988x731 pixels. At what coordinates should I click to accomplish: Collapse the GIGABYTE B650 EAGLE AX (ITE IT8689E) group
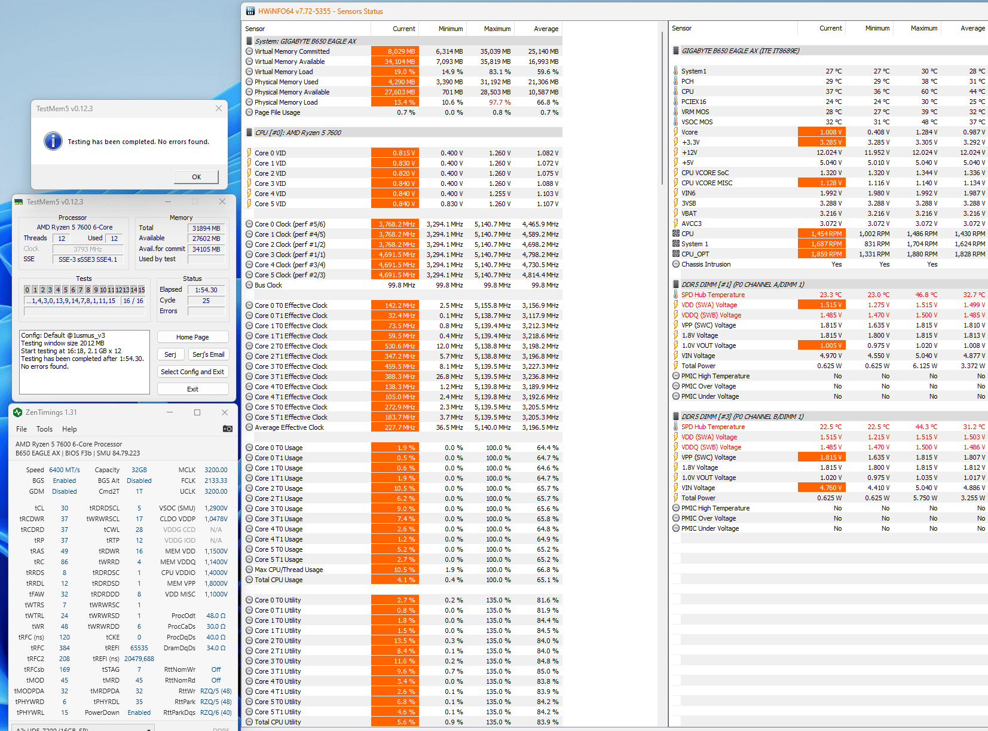(676, 51)
